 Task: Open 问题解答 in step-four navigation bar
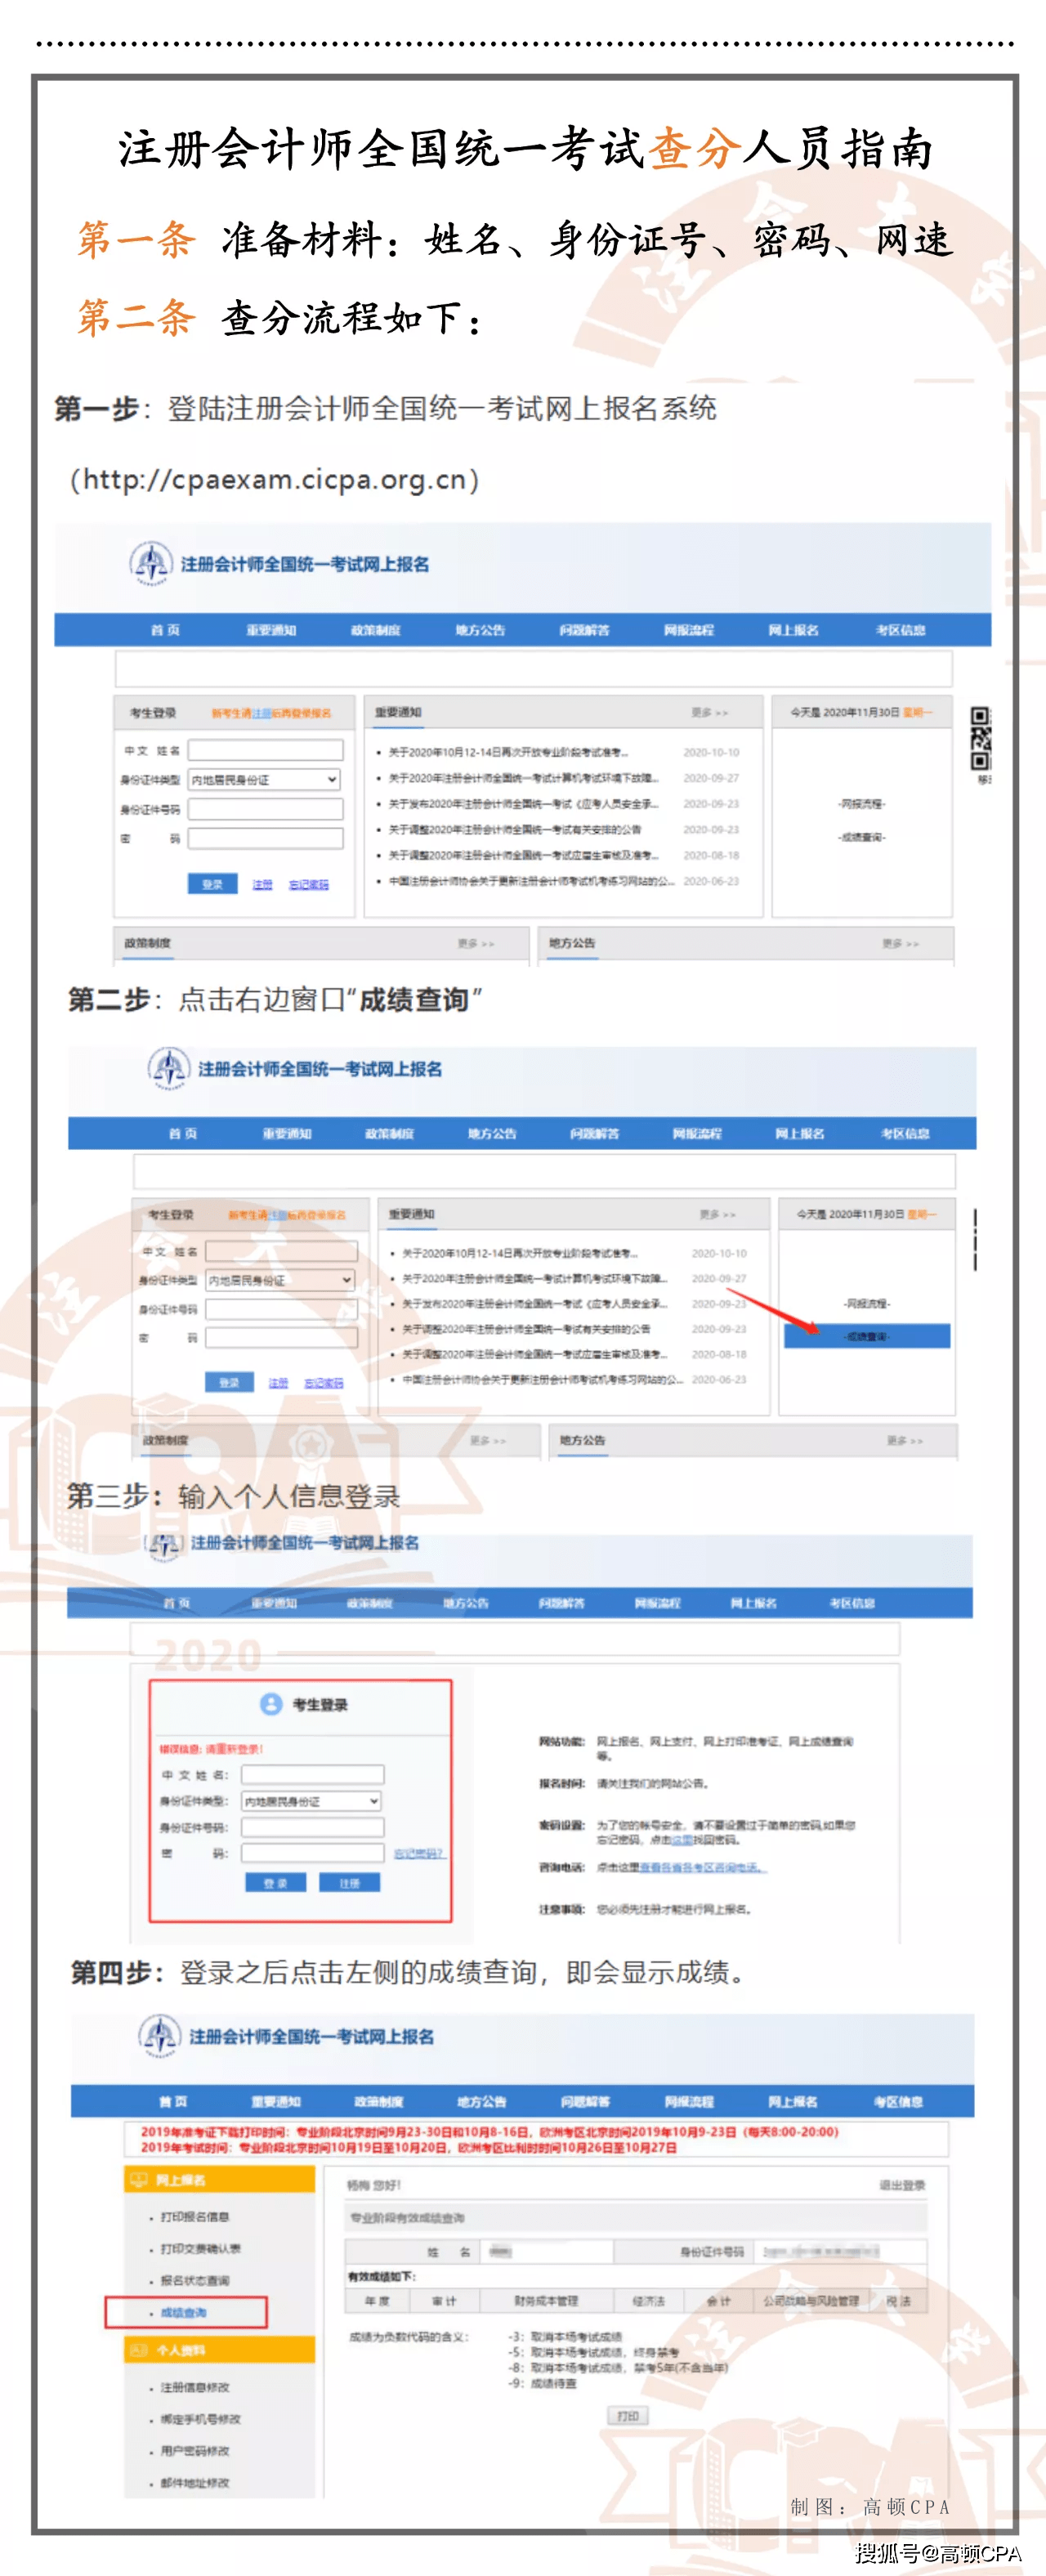585,2101
